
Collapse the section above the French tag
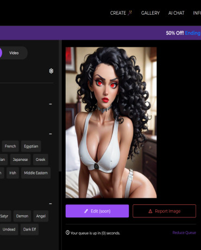[x=51, y=134]
